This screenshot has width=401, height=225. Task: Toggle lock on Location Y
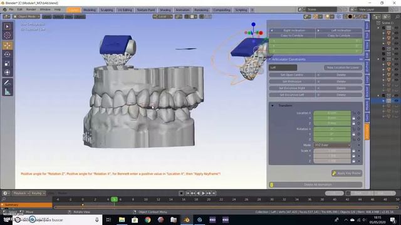[354, 118]
